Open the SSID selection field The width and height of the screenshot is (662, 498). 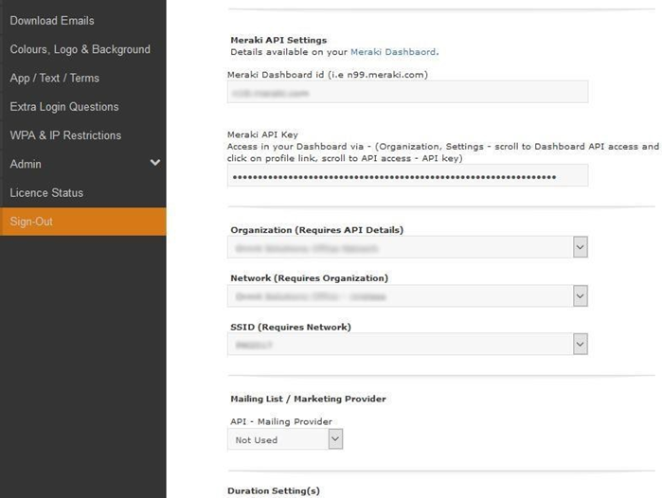pos(399,346)
